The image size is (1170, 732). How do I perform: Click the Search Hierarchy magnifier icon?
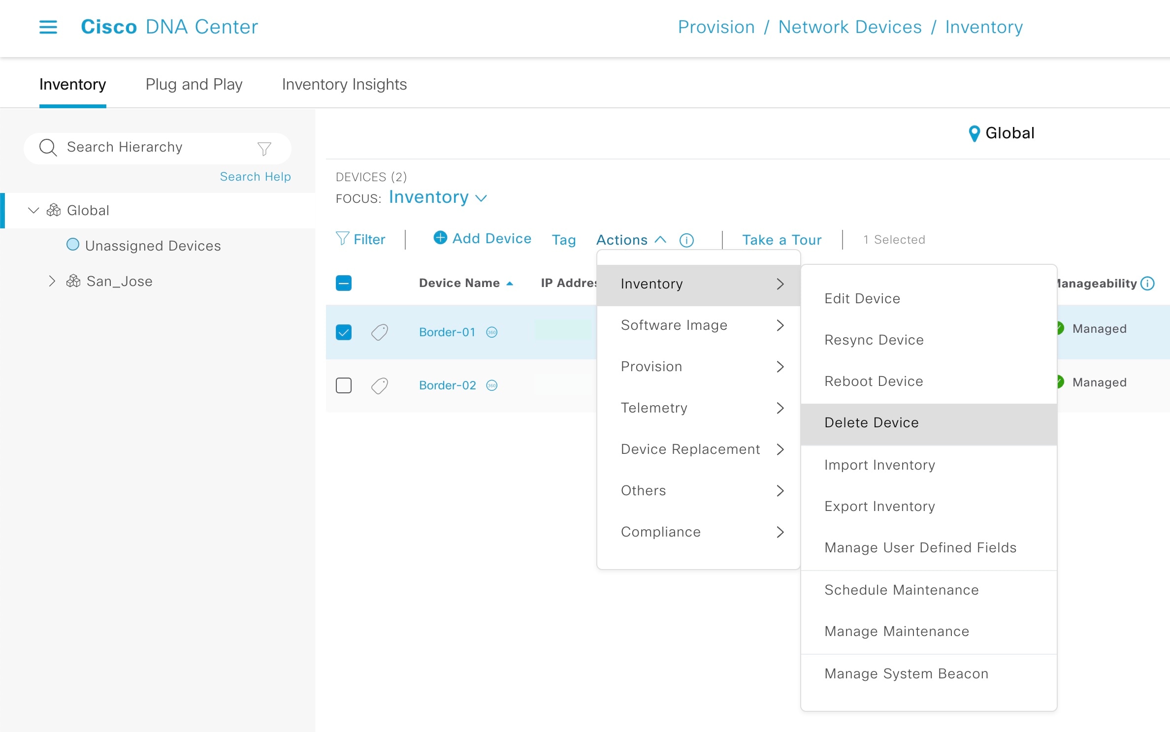48,148
